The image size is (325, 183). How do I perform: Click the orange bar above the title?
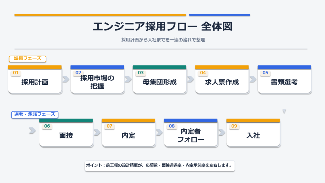(100, 15)
